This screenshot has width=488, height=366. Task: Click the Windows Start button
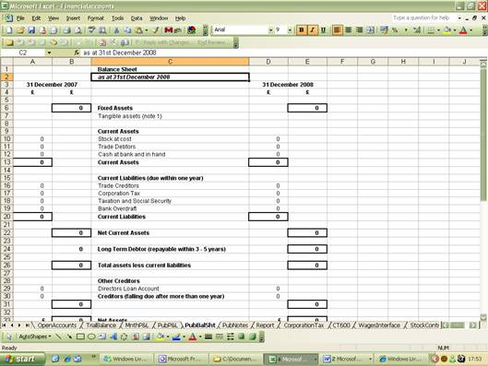pyautogui.click(x=22, y=359)
